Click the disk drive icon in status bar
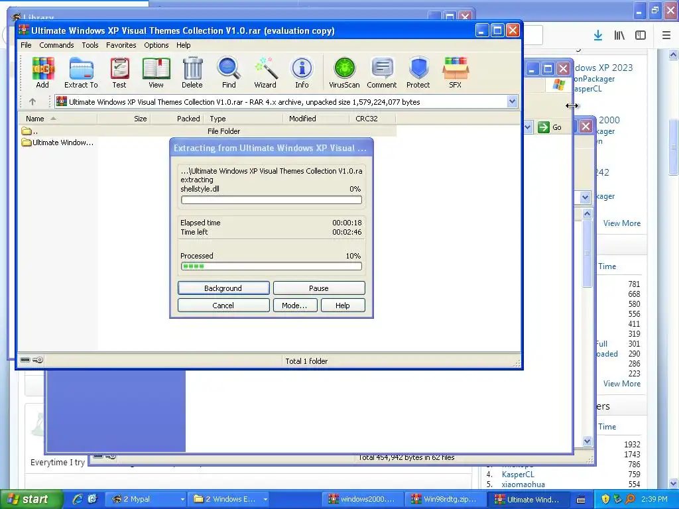Viewport: 679px width, 509px height. 25,360
